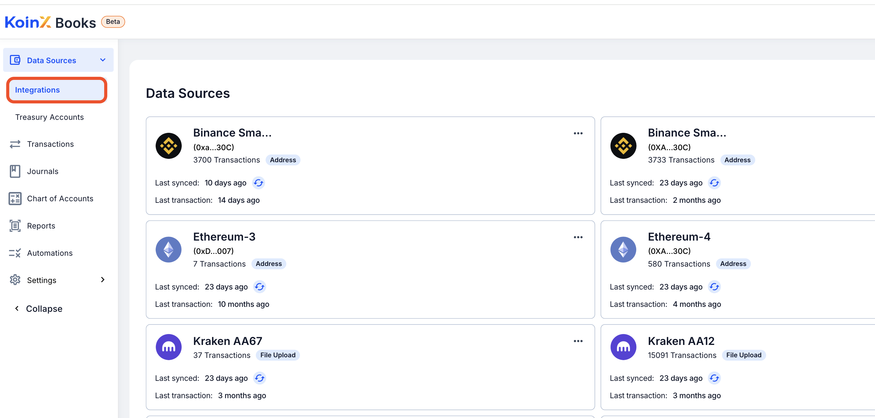Resync the Kraken AA12 data source
Image resolution: width=875 pixels, height=418 pixels.
point(714,378)
